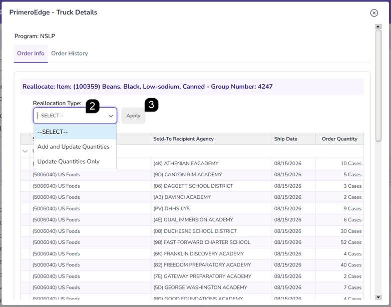Click the 3 Cases quantity cell
This screenshot has height=307, width=391.
pos(339,186)
